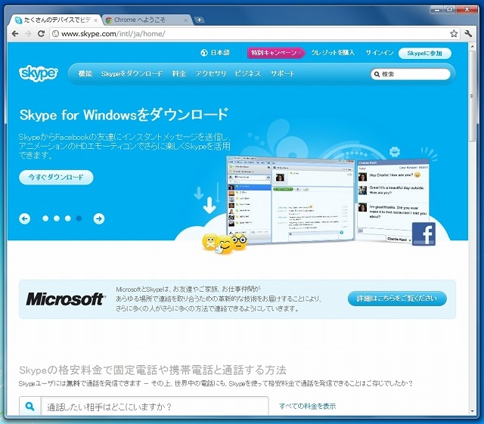The image size is (484, 424).
Task: Click the Skype for Windowsをダウンロード headline
Action: tap(124, 115)
